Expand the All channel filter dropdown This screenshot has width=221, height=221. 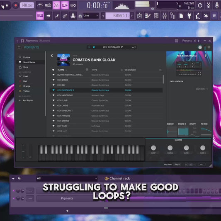coord(67,178)
